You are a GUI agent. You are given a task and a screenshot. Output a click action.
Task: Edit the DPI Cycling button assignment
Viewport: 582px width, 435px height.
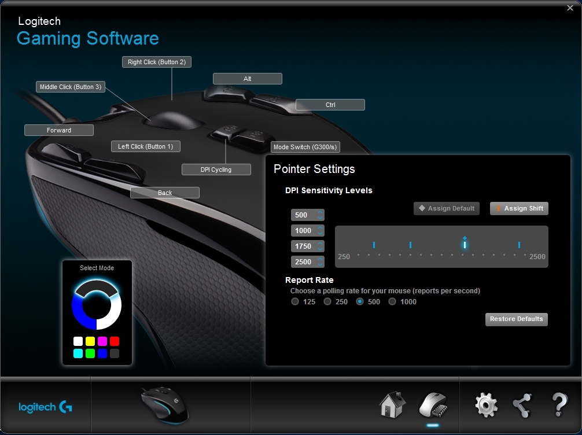pos(216,169)
